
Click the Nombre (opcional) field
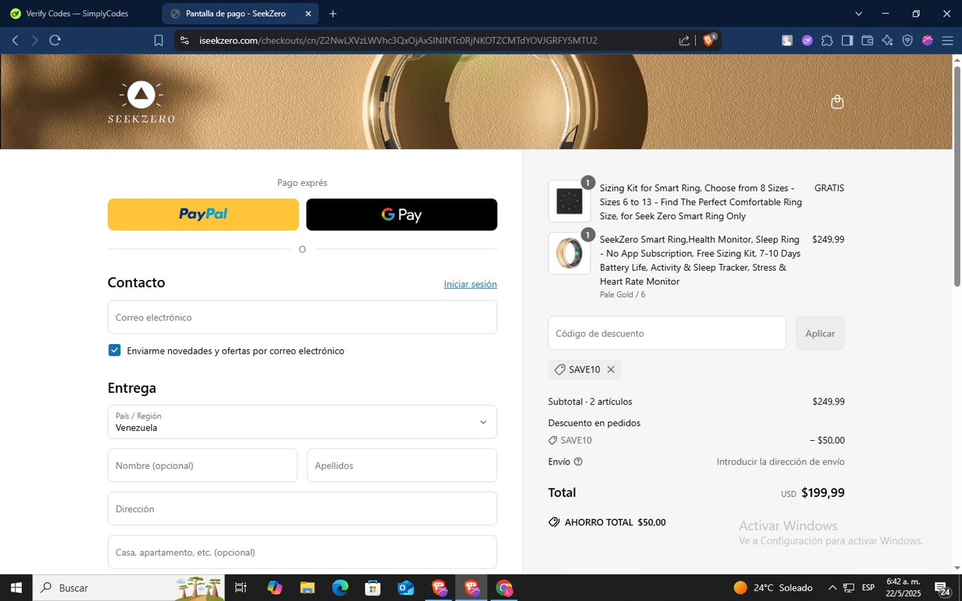tap(203, 465)
